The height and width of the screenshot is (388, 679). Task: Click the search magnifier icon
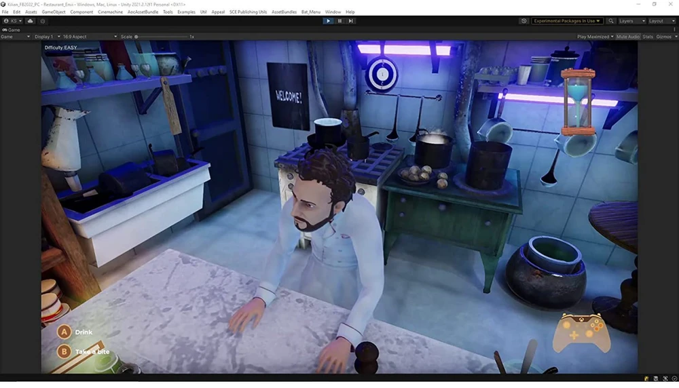611,21
